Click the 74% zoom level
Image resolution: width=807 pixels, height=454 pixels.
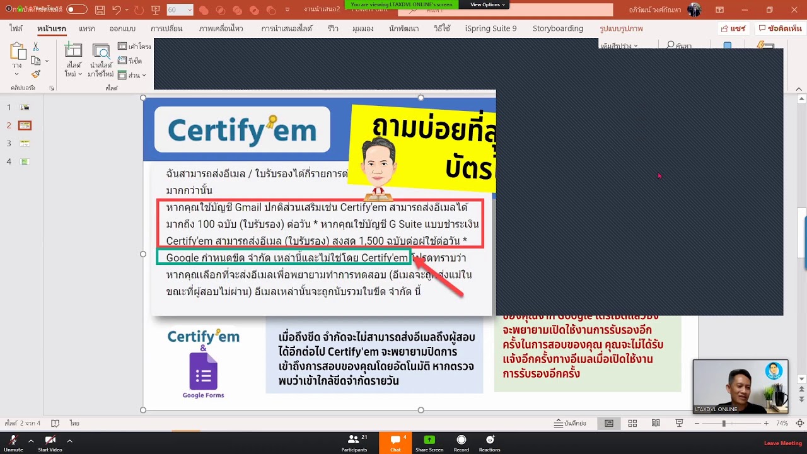782,423
